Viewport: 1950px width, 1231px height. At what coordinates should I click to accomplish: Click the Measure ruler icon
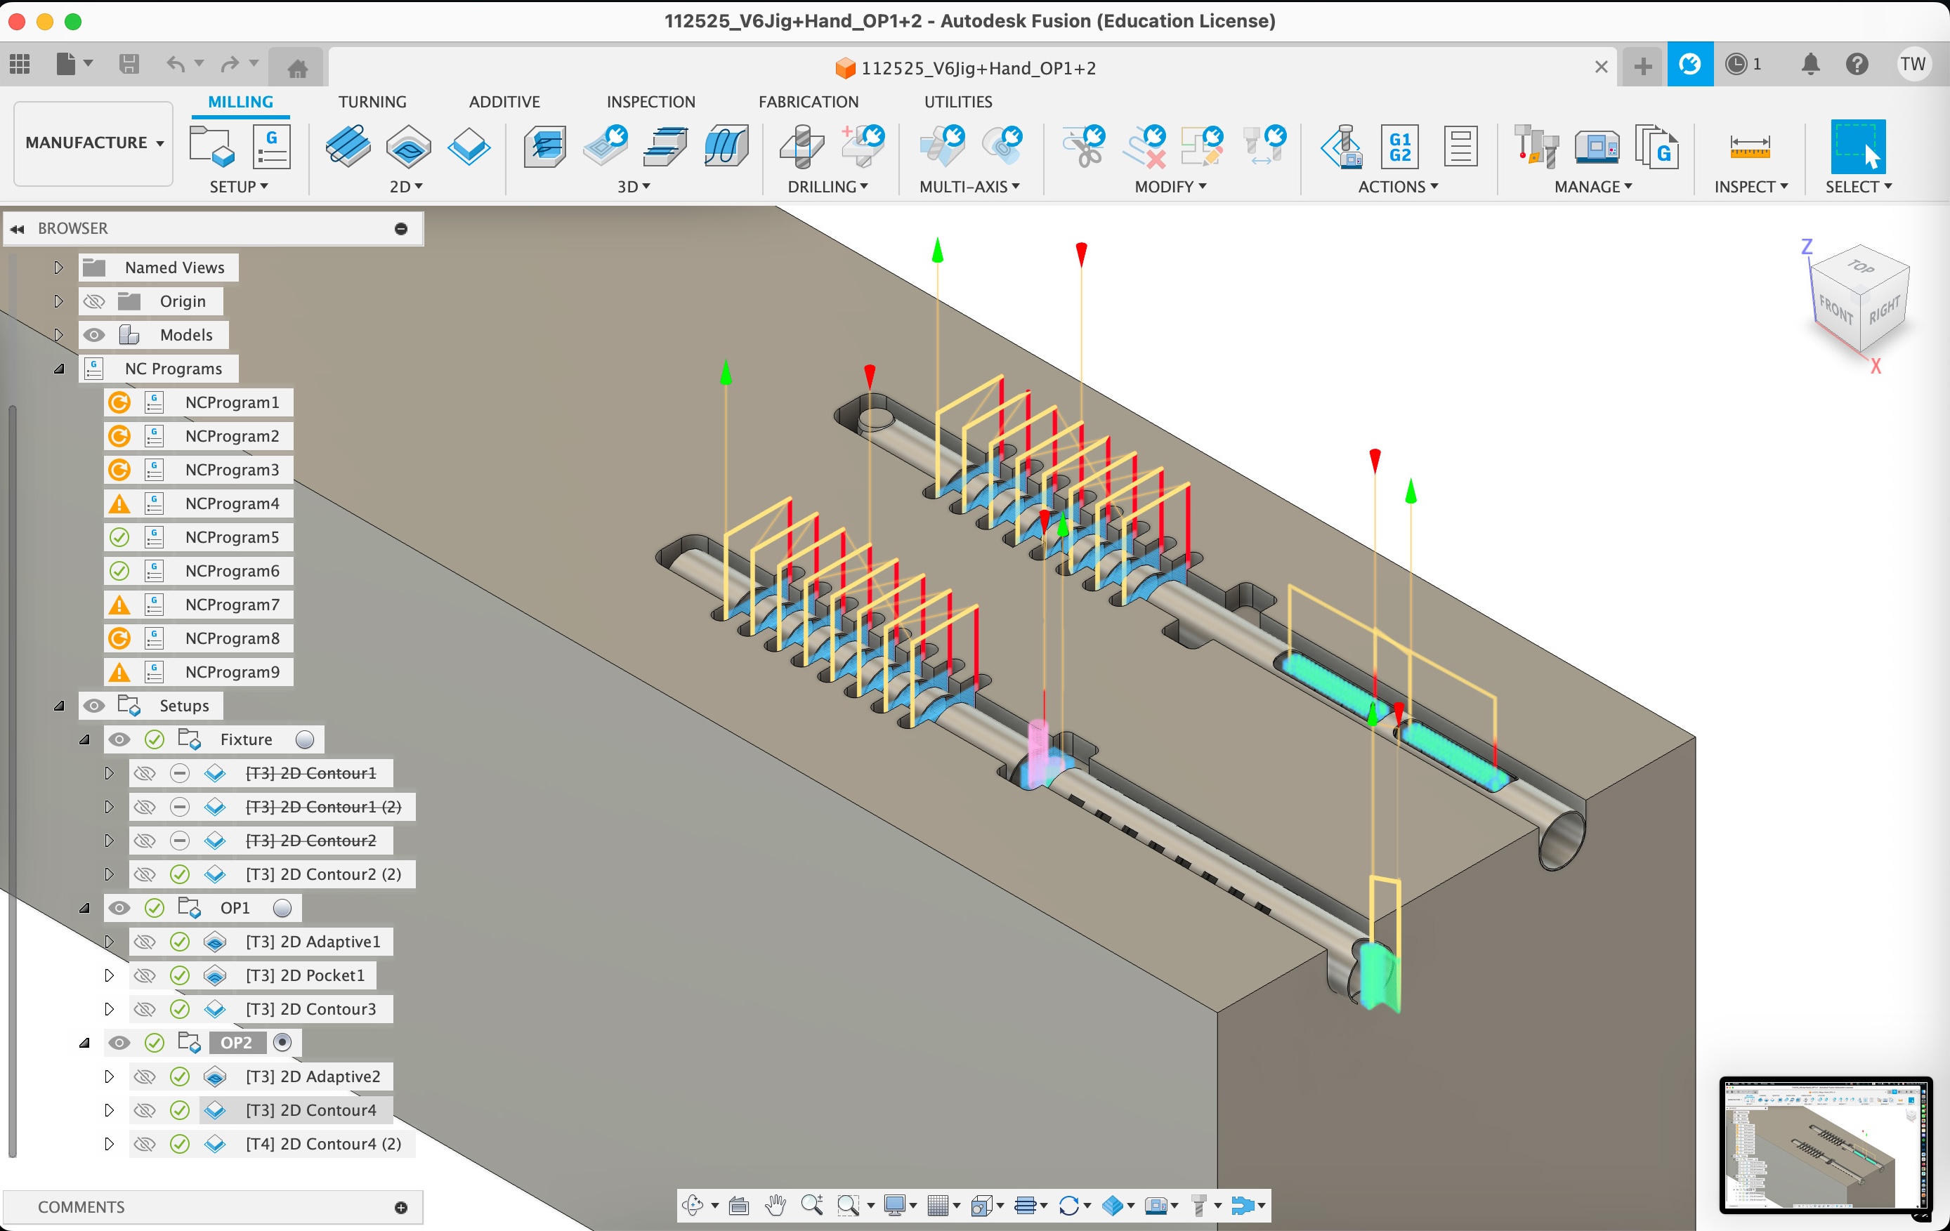pos(1749,147)
